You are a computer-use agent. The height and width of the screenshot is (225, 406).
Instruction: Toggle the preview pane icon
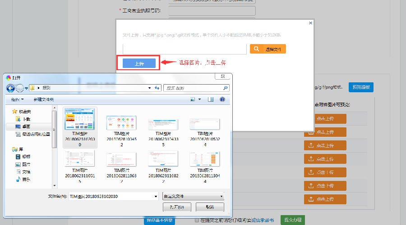(210, 99)
